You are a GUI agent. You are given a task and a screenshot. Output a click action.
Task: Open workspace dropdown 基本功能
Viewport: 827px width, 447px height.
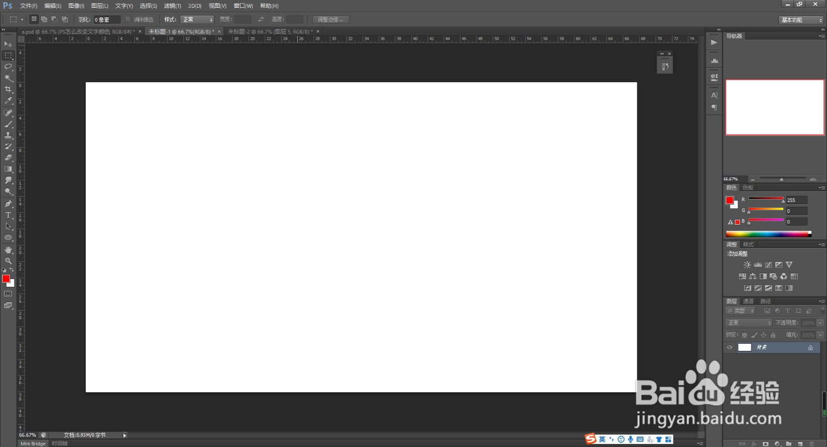click(x=801, y=20)
